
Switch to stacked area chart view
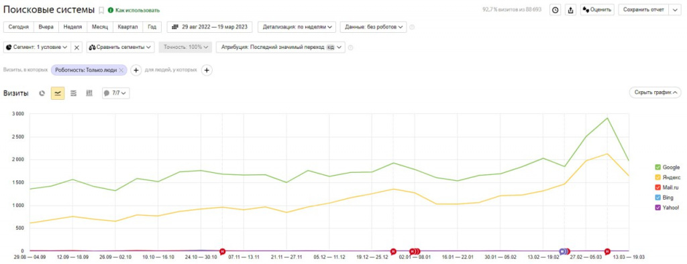coord(74,93)
